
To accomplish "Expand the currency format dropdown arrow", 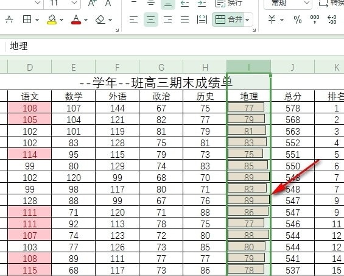I will (x=282, y=19).
